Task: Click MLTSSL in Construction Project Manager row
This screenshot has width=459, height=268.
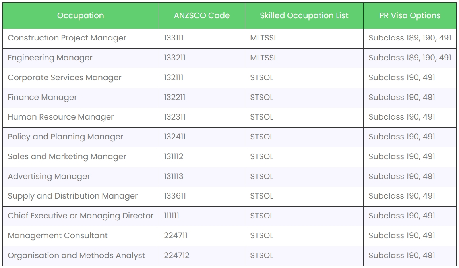Action: click(264, 38)
